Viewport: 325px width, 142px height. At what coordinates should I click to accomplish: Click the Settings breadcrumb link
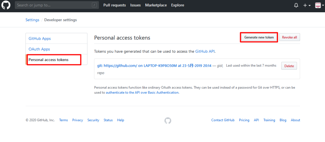pyautogui.click(x=32, y=20)
